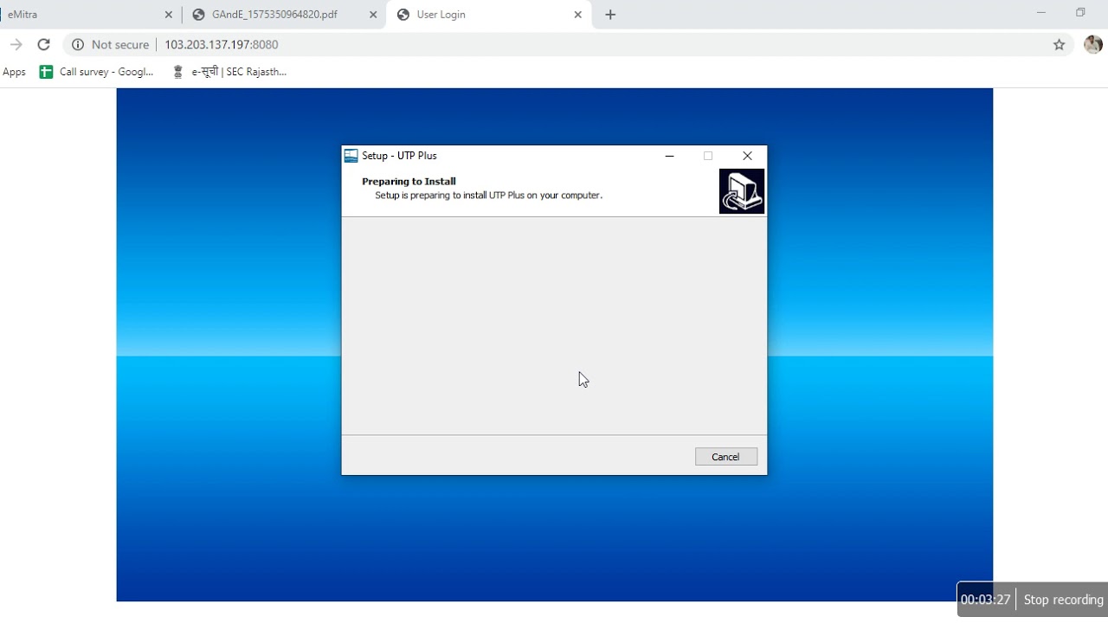Bookmark this page with the star
The image size is (1108, 623).
pos(1059,44)
